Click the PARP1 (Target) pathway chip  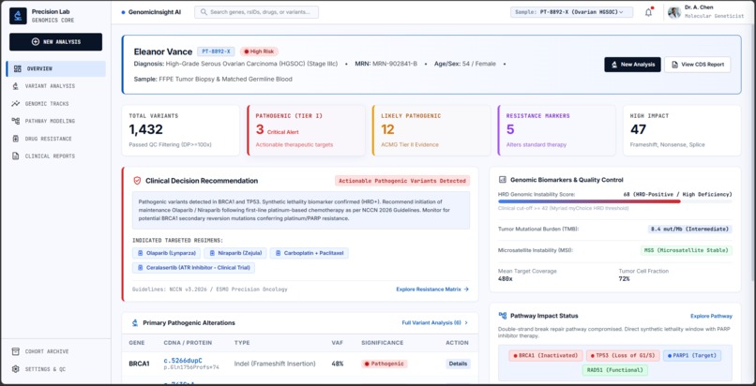click(692, 356)
